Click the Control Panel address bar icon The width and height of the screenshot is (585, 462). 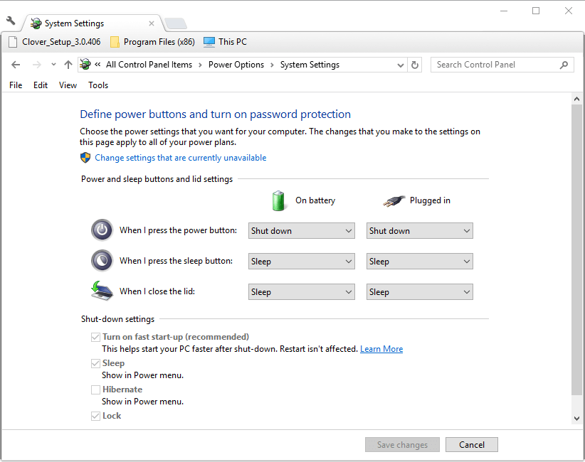(x=85, y=65)
